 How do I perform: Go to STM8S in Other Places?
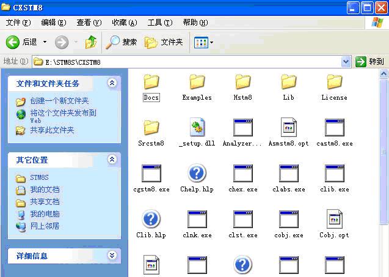click(x=39, y=177)
